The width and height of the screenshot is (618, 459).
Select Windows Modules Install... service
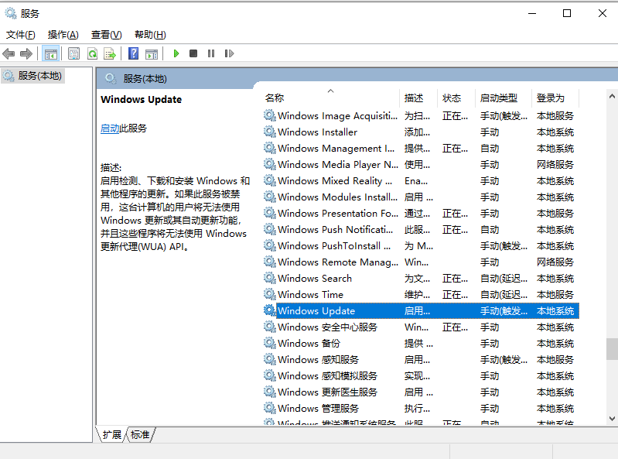pyautogui.click(x=337, y=197)
